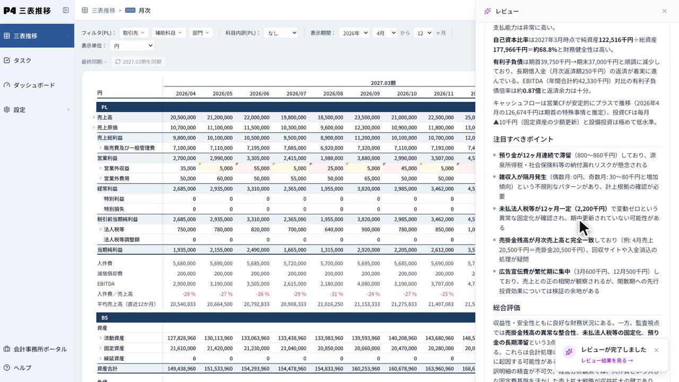Image resolution: width=679 pixels, height=382 pixels.
Task: Close the レビュー panel
Action: [665, 11]
